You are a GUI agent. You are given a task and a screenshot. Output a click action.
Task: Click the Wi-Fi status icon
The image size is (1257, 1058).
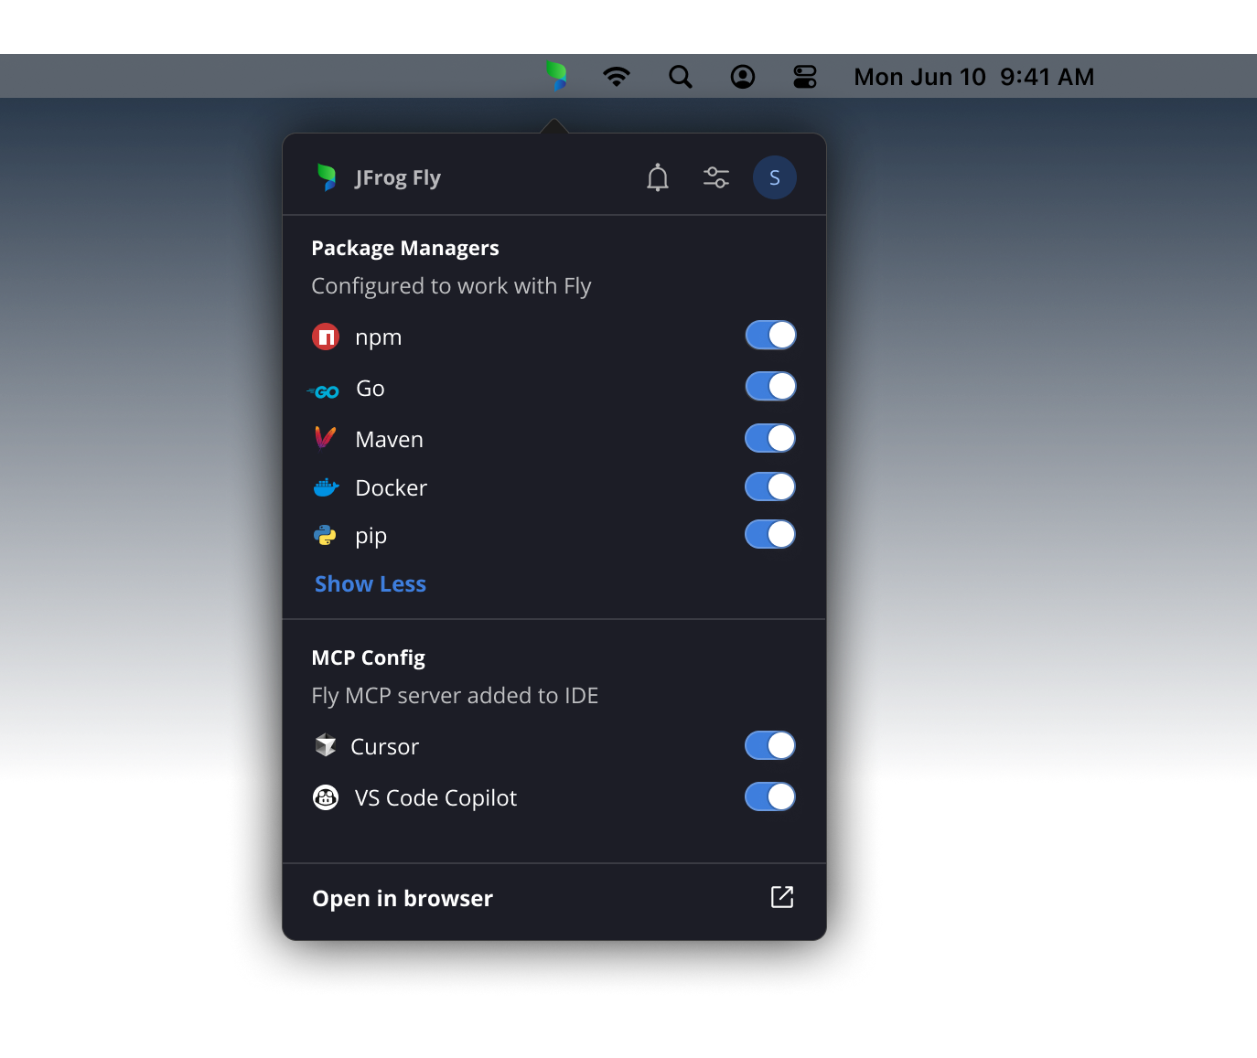[x=617, y=77]
